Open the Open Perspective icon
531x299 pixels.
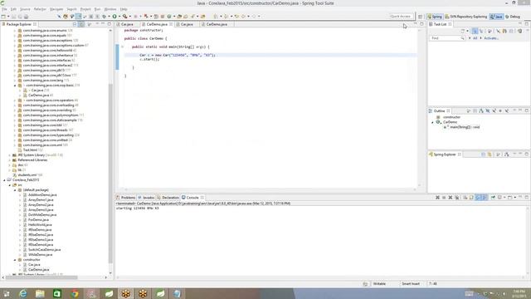421,17
